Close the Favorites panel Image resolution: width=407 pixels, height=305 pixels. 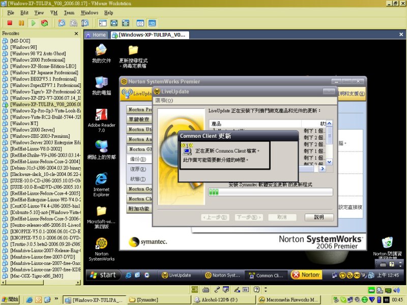pyautogui.click(x=76, y=34)
